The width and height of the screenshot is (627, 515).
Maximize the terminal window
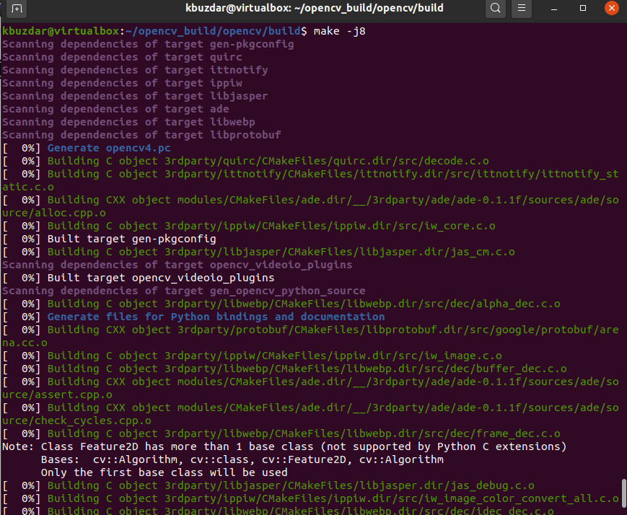[583, 9]
